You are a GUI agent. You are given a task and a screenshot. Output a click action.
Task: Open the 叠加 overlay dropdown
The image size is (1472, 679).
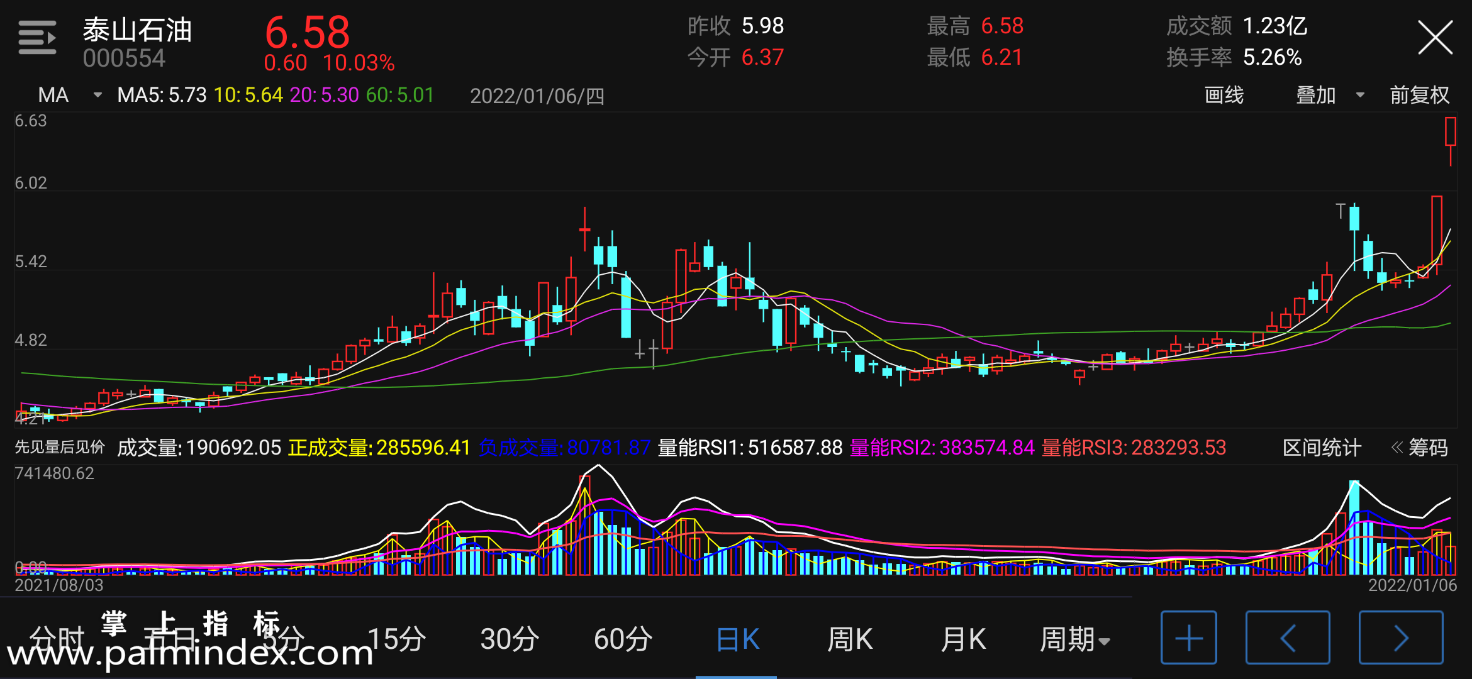coord(1330,95)
